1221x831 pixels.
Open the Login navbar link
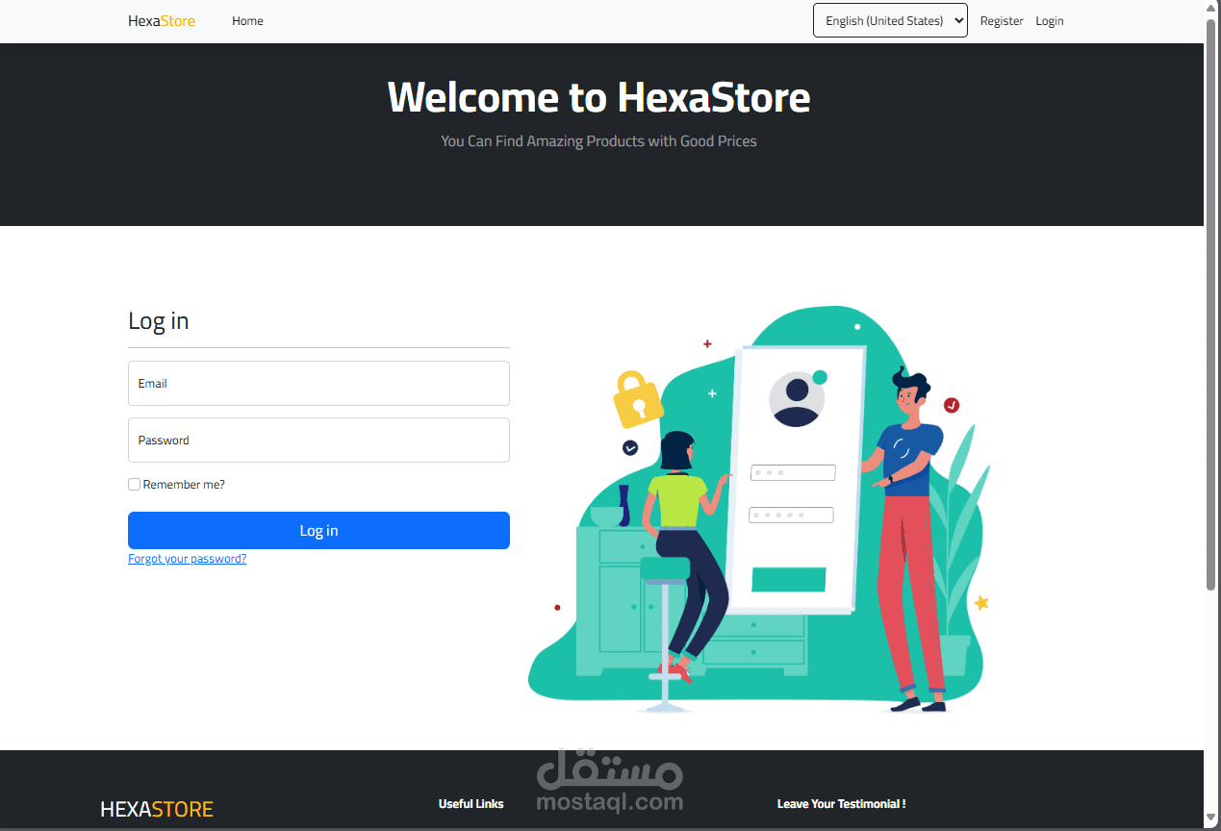[1050, 21]
